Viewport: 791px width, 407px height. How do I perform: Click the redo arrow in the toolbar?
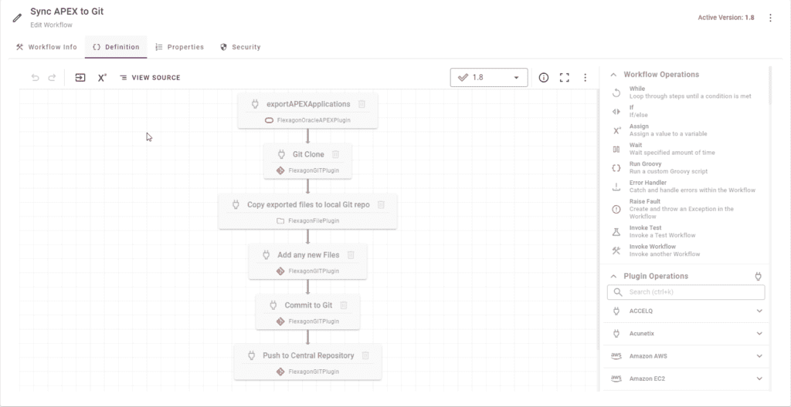coord(52,78)
